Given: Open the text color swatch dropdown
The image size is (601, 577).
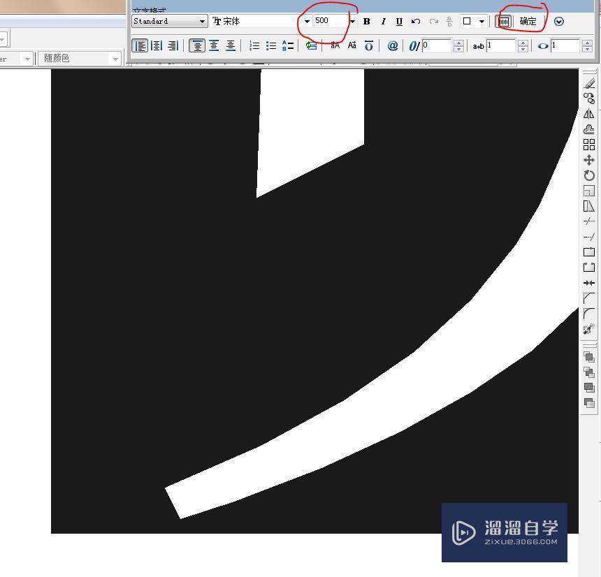Looking at the screenshot, I should [481, 22].
